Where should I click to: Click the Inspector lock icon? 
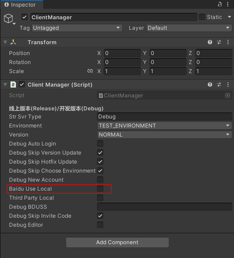coord(220,4)
